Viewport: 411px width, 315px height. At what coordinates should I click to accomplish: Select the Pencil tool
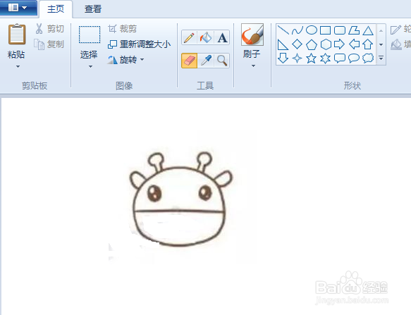click(x=189, y=37)
